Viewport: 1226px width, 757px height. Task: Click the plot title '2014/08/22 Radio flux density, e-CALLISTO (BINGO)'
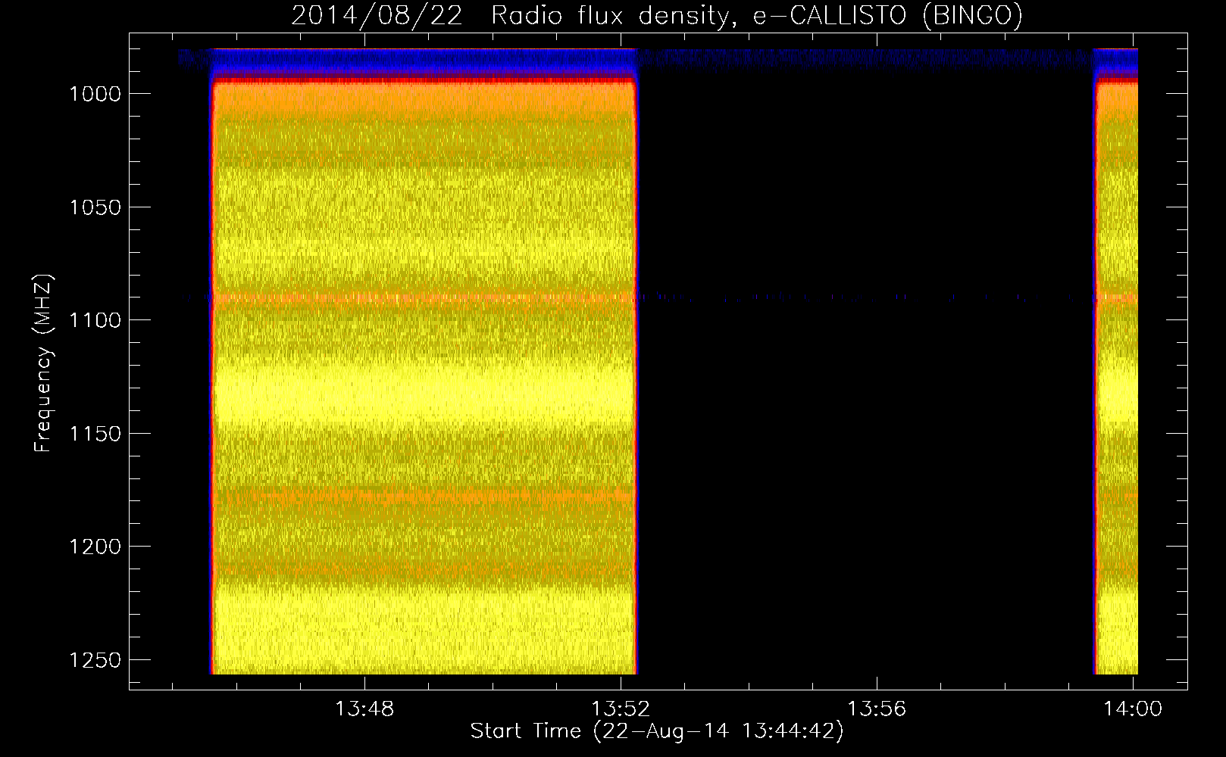tap(657, 16)
